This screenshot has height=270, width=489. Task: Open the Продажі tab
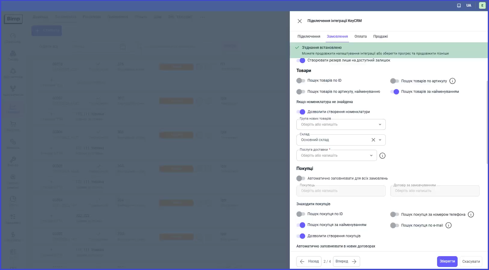(380, 36)
